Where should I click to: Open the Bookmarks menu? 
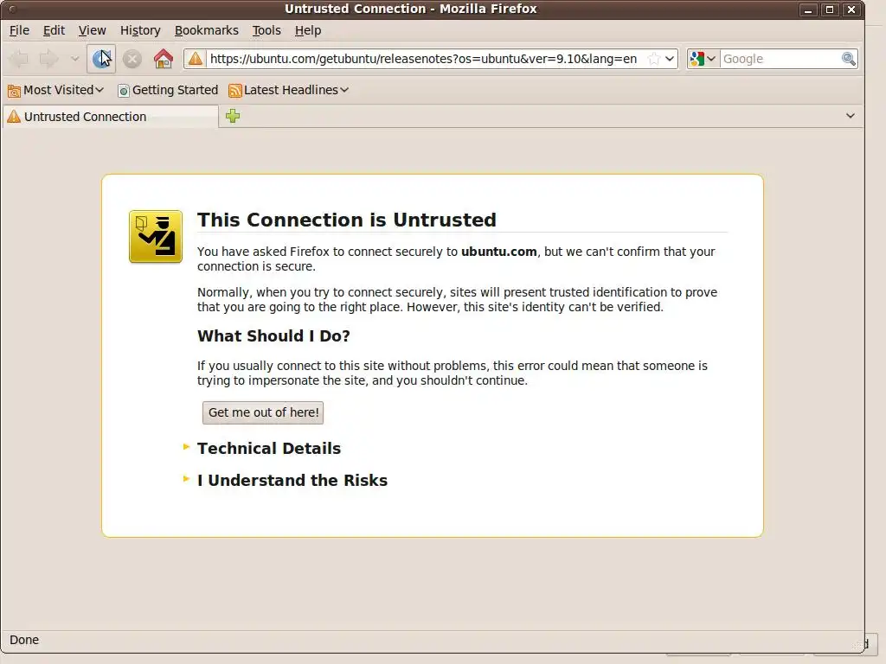click(x=206, y=30)
